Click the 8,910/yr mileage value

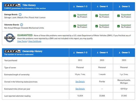[x=124, y=89]
